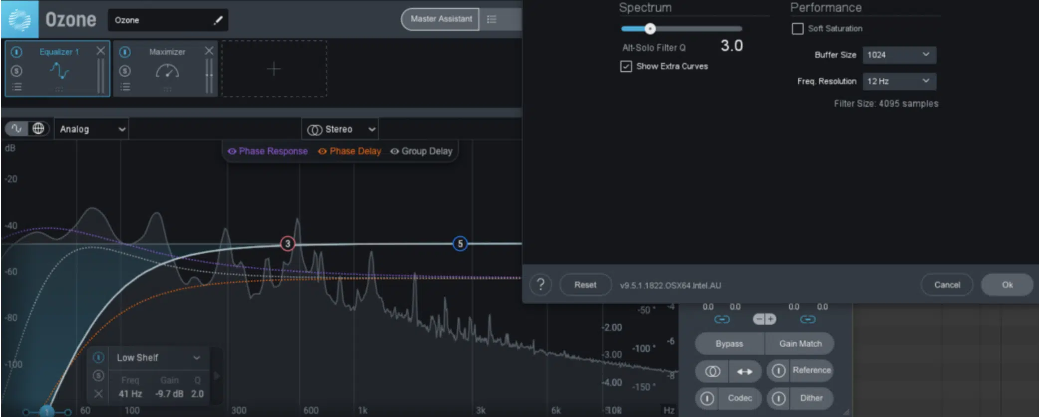Click the Equalizer 1 module gain slider
Viewport: 1039px width, 417px height.
(101, 76)
